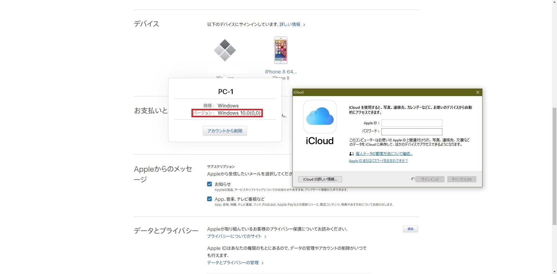The image size is (557, 274).
Task: Toggle the お知らせ subscription checkbox
Action: pyautogui.click(x=209, y=184)
